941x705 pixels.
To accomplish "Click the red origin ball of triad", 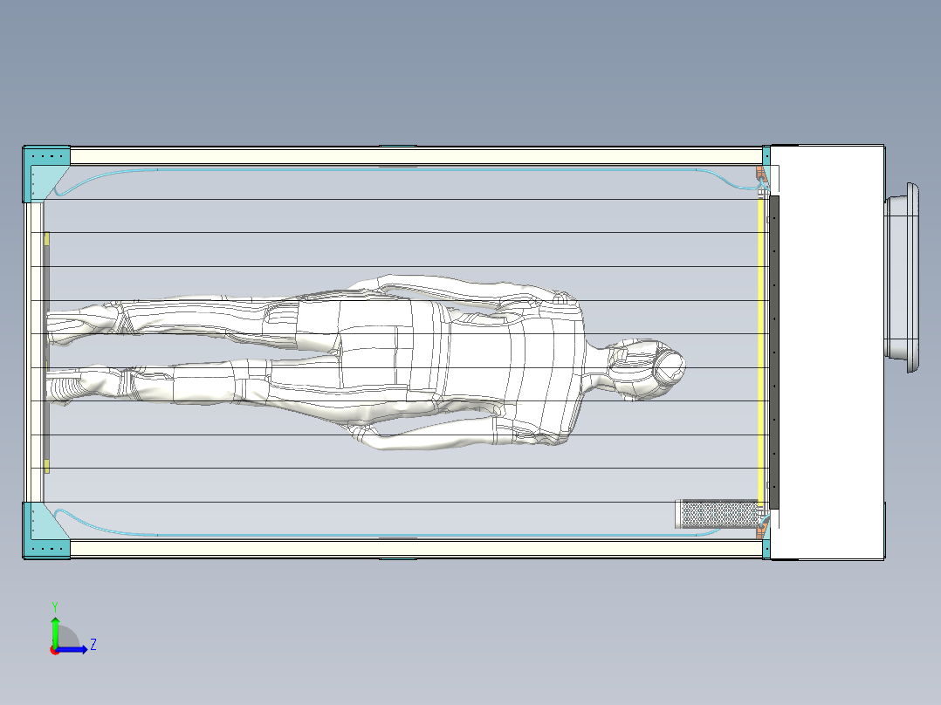I will tap(54, 650).
